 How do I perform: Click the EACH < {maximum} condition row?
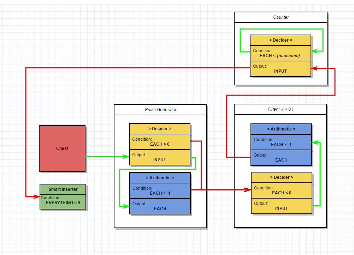coord(280,53)
